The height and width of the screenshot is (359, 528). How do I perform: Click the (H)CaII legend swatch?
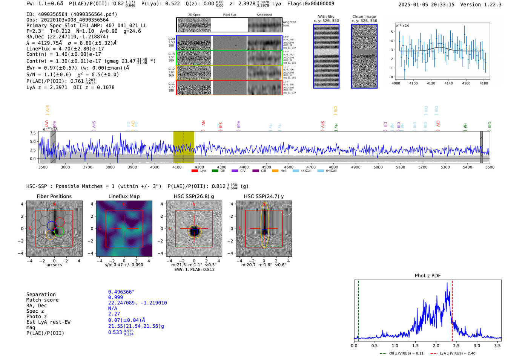[x=321, y=171]
